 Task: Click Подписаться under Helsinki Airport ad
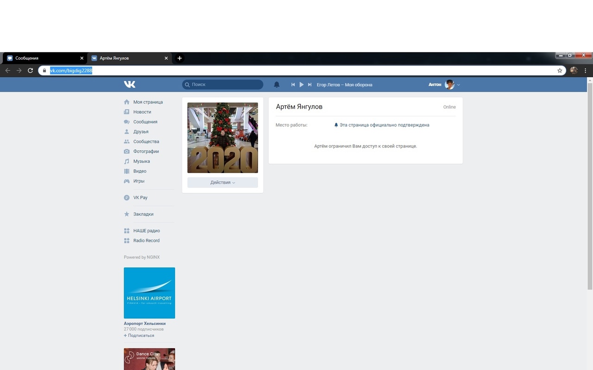click(x=140, y=336)
